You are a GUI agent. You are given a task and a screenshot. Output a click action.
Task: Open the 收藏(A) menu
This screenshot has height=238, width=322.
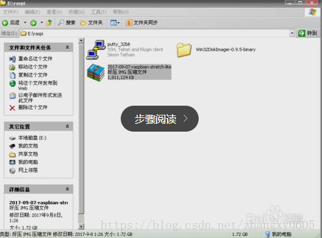coord(77,12)
